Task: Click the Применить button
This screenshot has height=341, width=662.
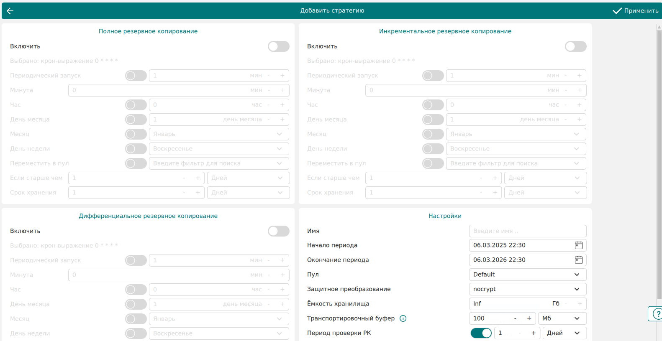Action: click(635, 11)
